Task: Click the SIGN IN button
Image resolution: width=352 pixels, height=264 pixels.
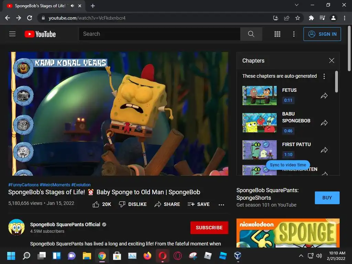Action: coord(322,34)
